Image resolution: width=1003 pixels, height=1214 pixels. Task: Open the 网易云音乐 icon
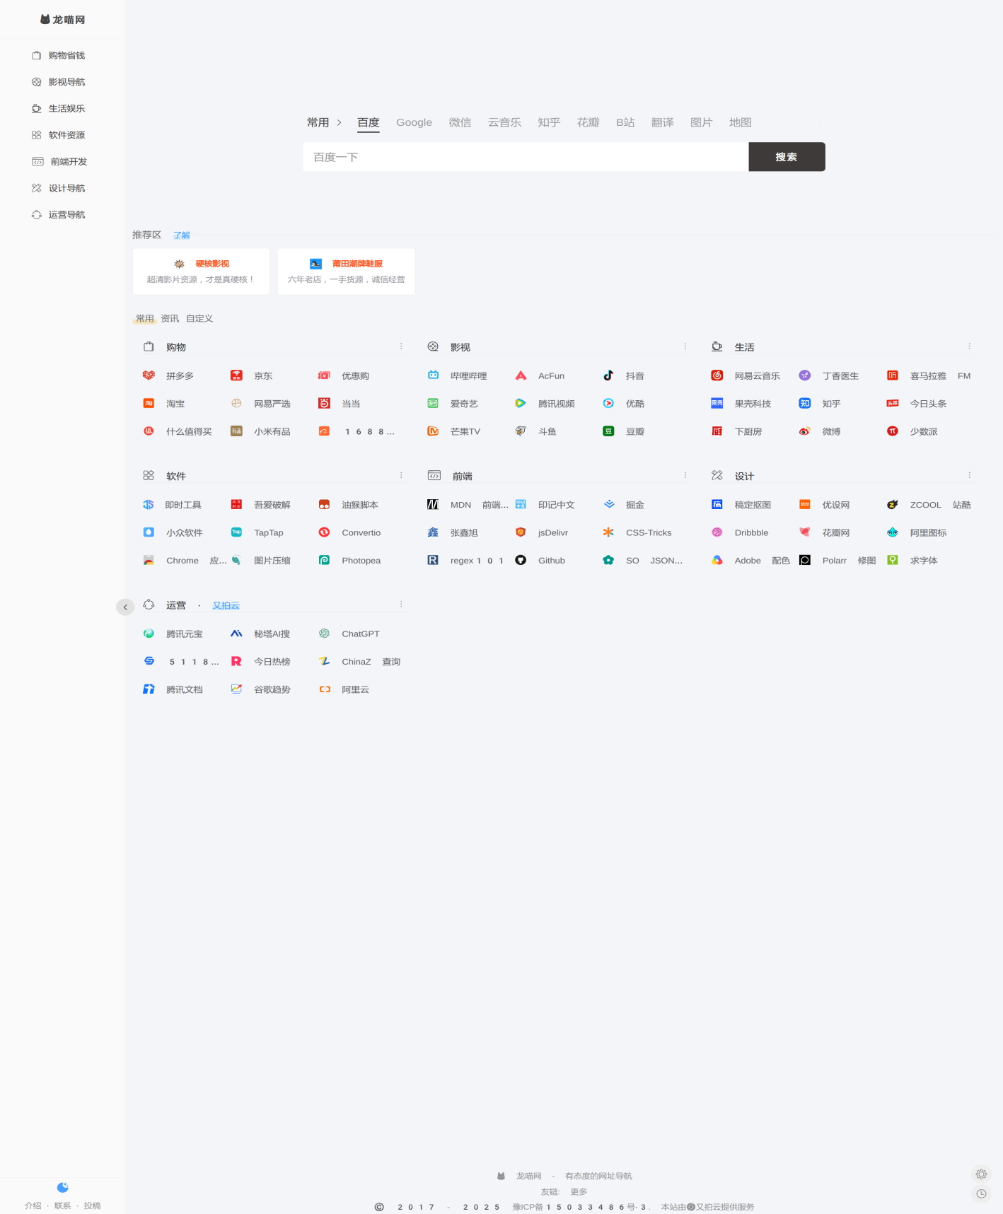click(717, 375)
